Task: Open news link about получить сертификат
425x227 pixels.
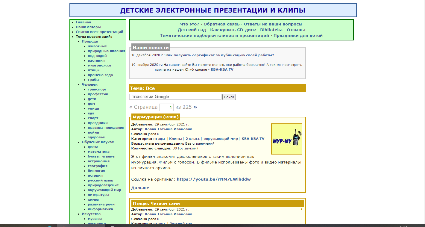Action: click(x=220, y=55)
